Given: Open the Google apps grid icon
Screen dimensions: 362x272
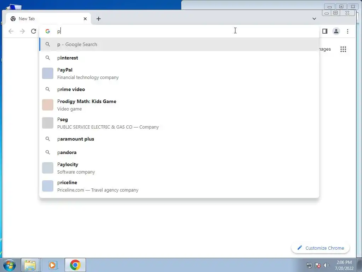Looking at the screenshot, I should pyautogui.click(x=343, y=49).
